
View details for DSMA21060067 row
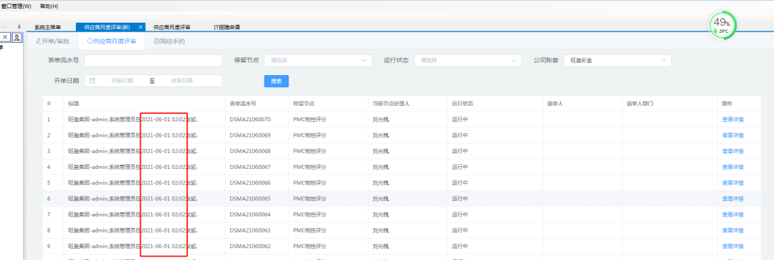(x=732, y=167)
